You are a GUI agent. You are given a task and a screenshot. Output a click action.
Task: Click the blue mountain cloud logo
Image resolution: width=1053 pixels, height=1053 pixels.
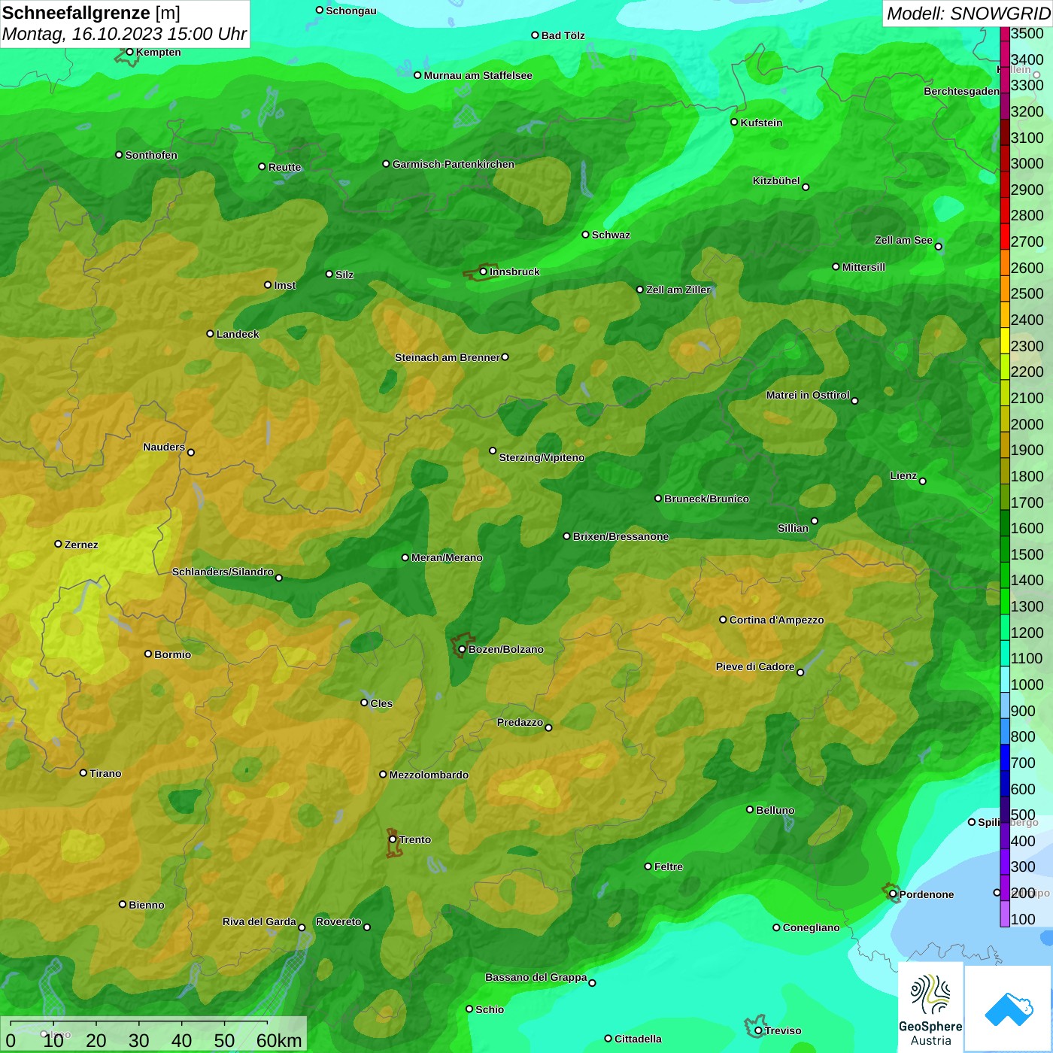click(x=1009, y=1009)
